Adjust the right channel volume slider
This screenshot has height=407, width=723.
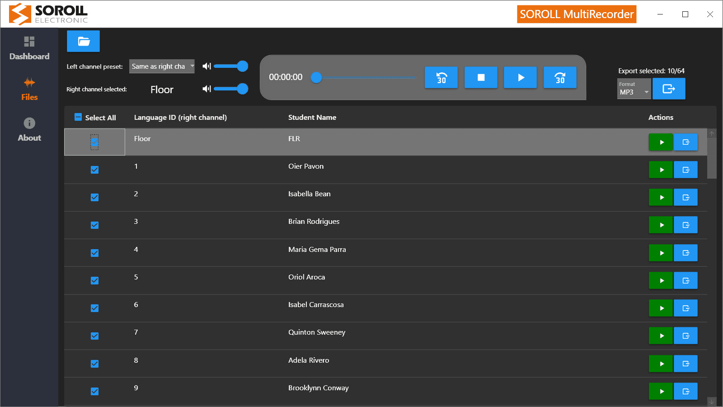tap(243, 89)
